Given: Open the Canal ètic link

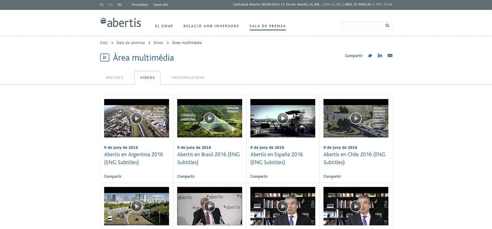Looking at the screenshot, I should coord(161,5).
